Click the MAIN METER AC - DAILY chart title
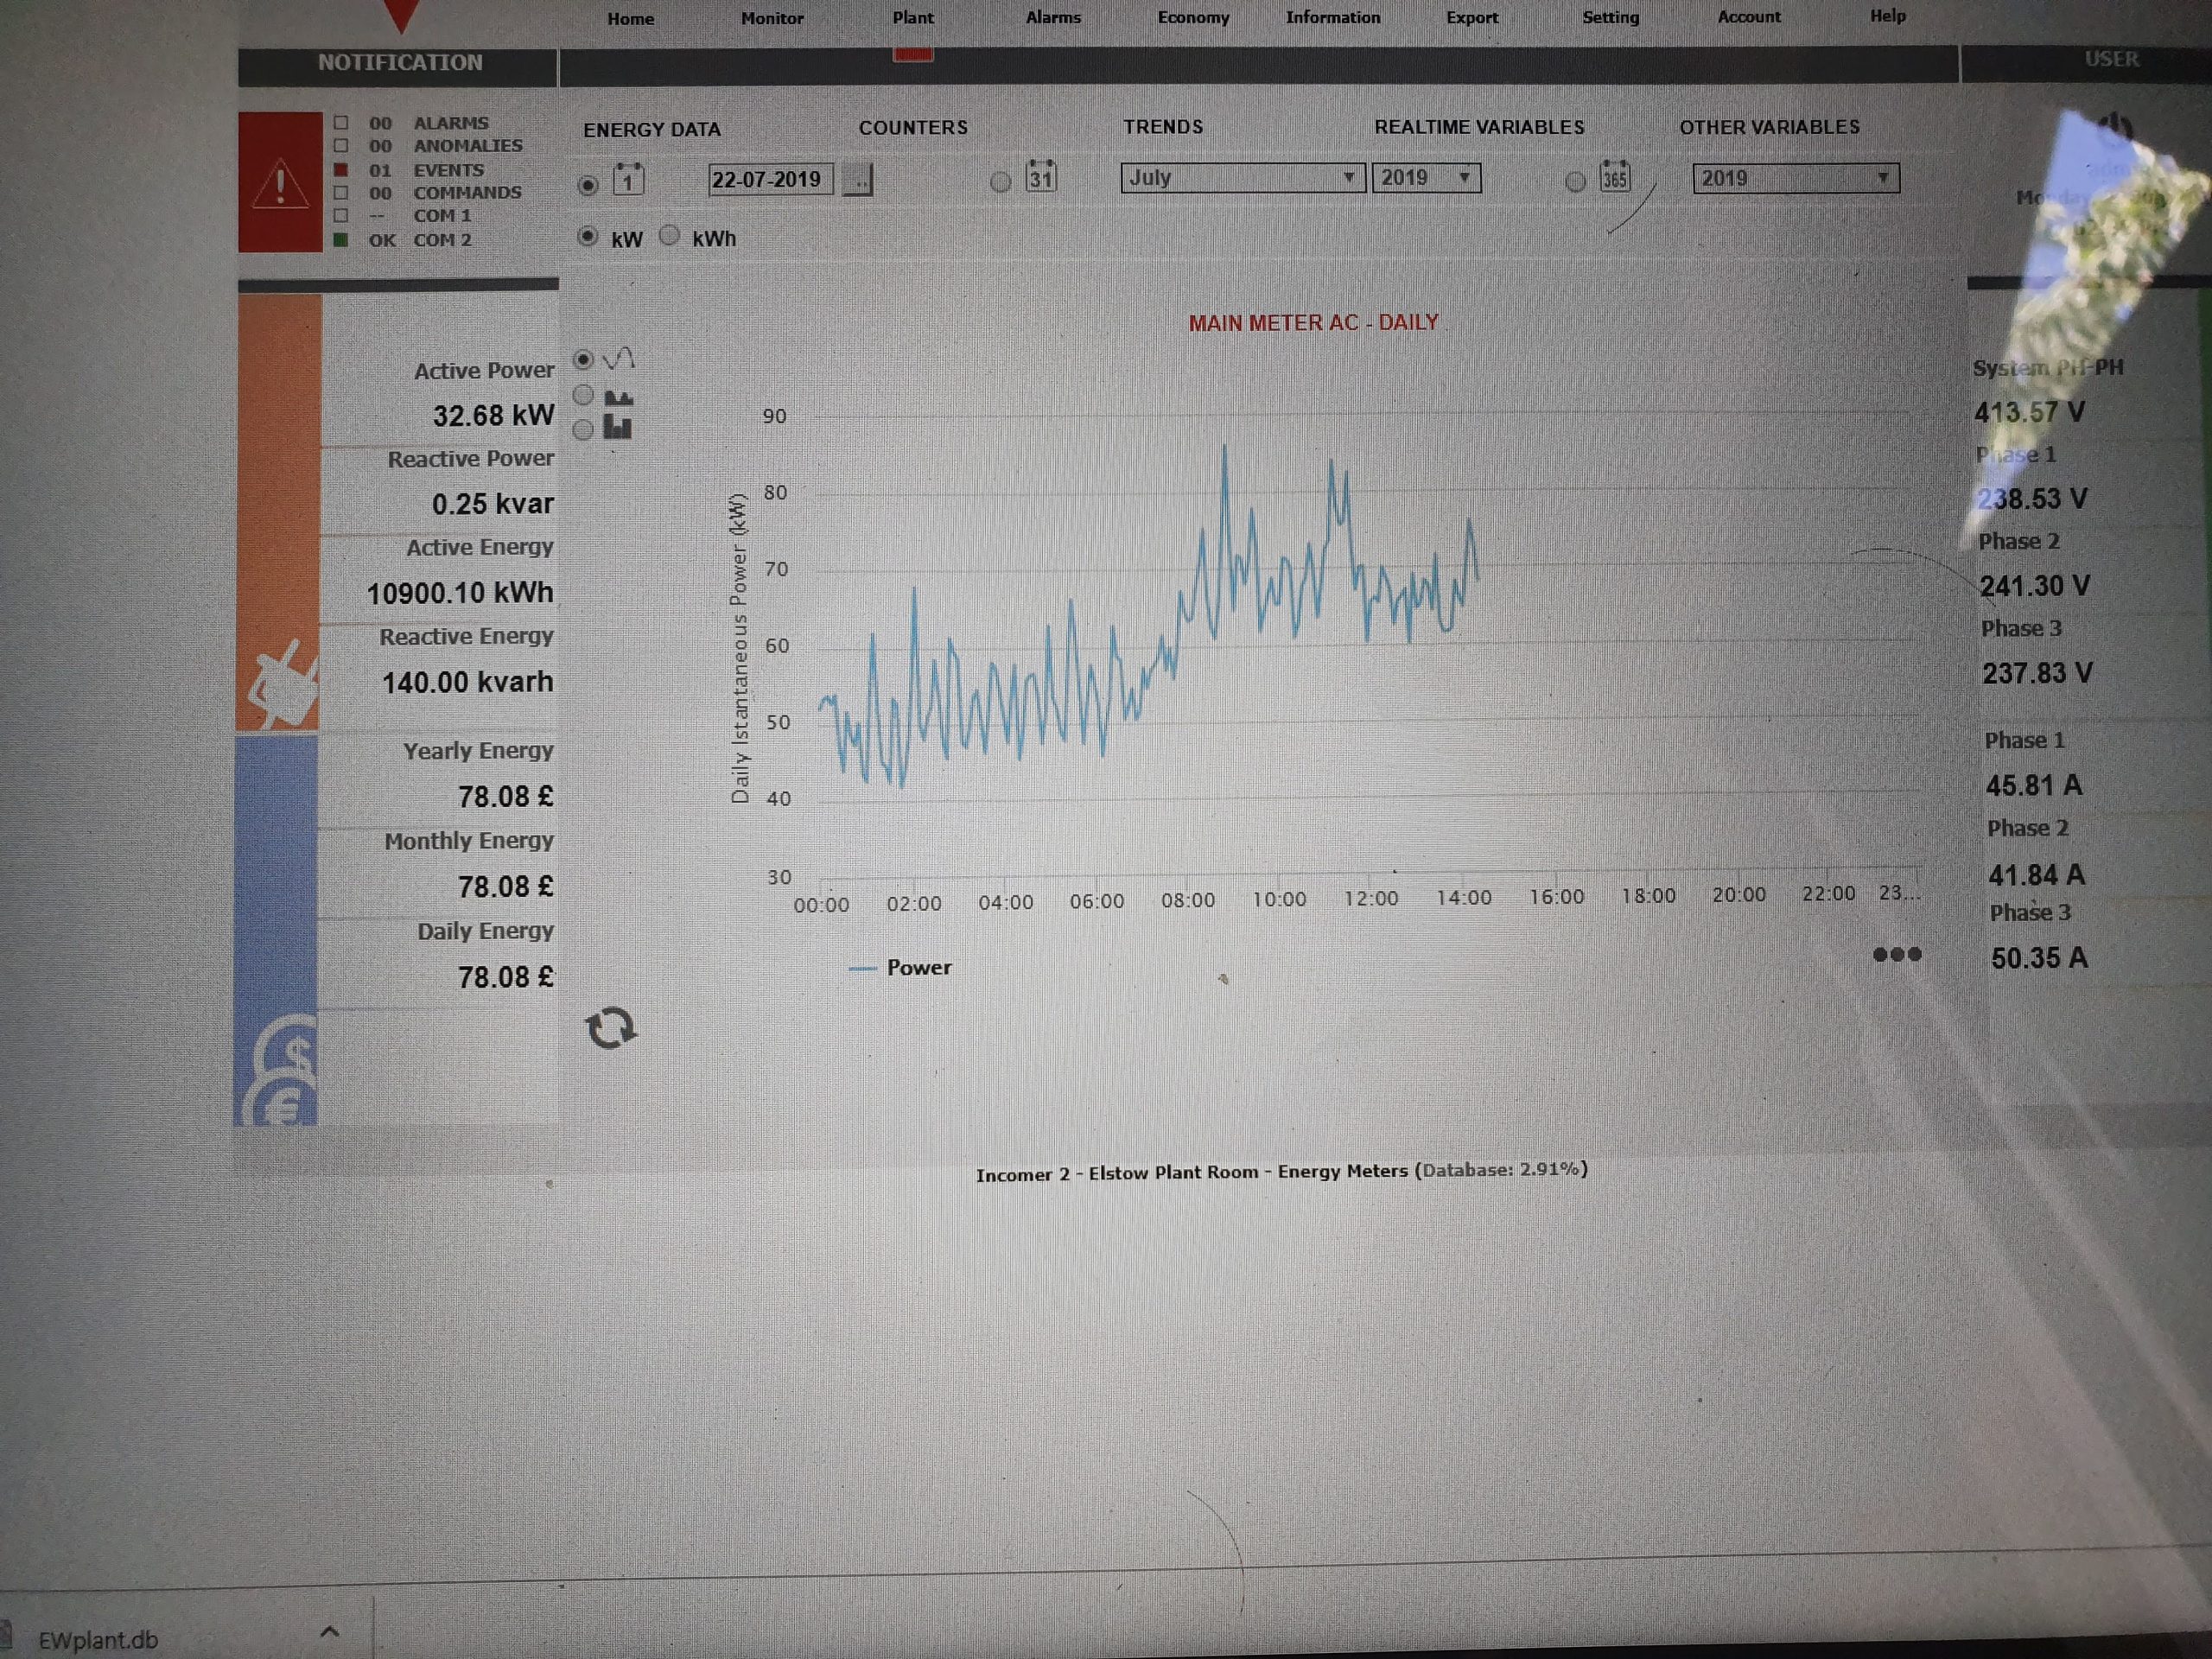The height and width of the screenshot is (1659, 2212). click(1313, 322)
